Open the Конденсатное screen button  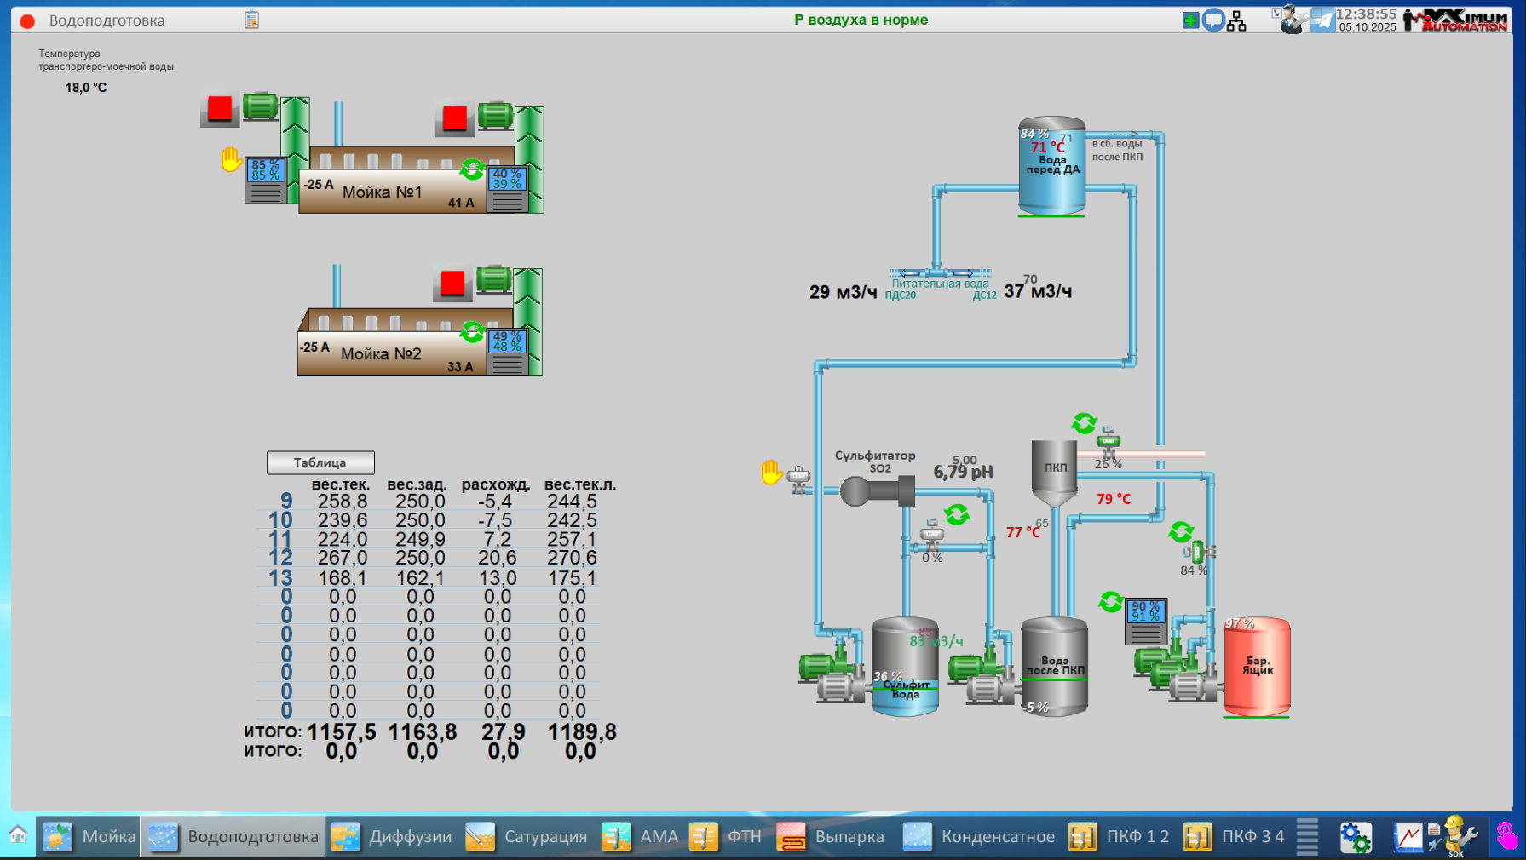(979, 837)
